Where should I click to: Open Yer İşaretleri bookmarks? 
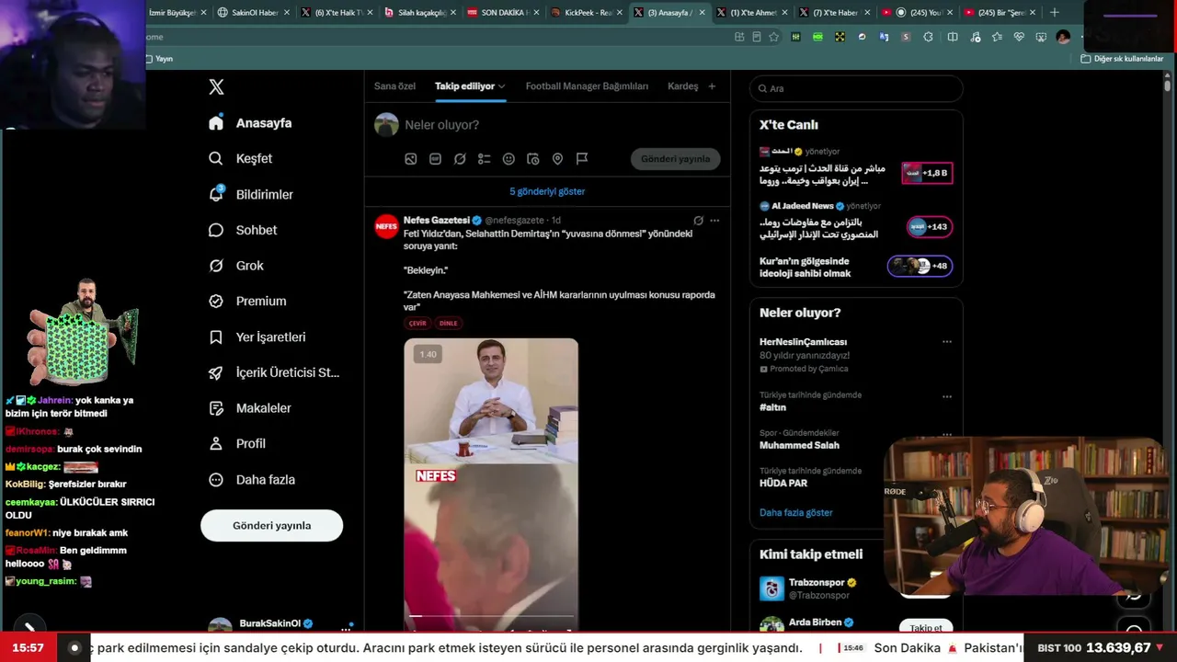[257, 337]
